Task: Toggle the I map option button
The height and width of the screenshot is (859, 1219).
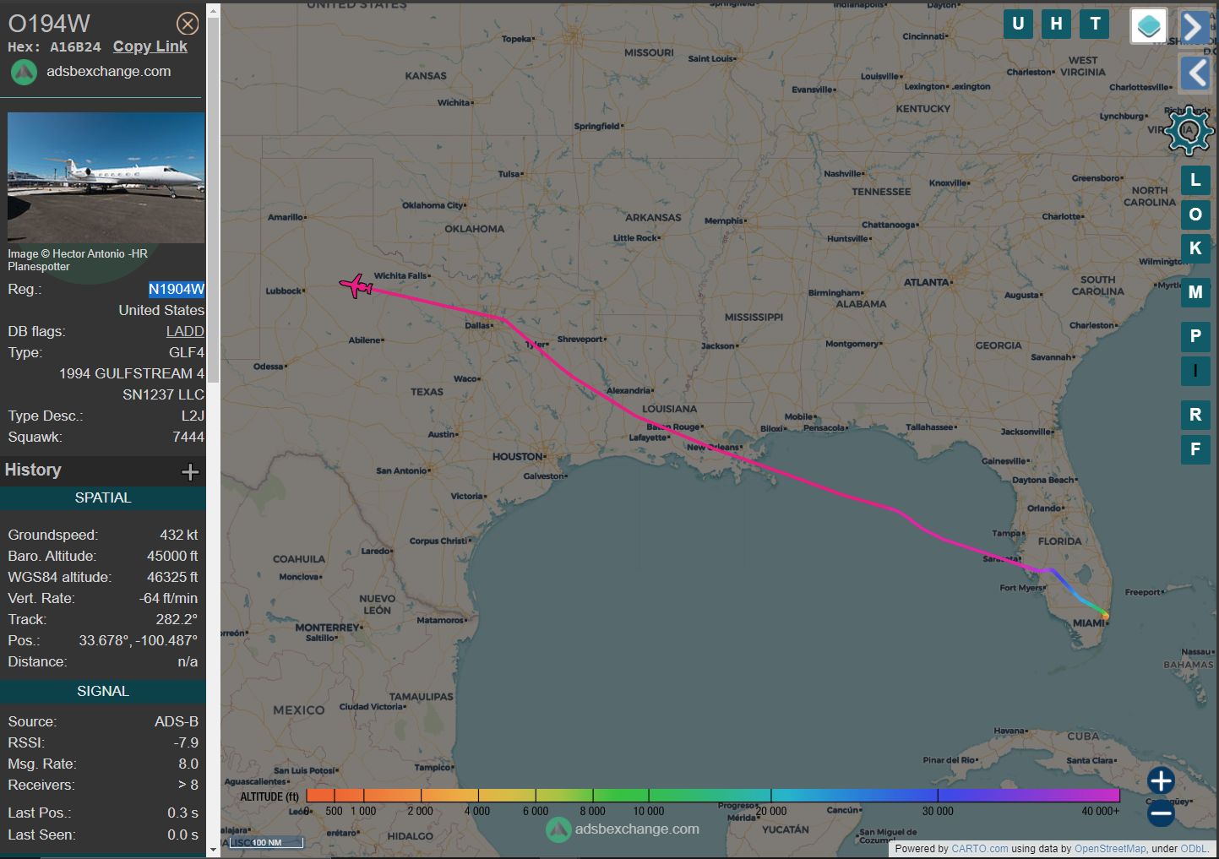Action: tap(1195, 371)
